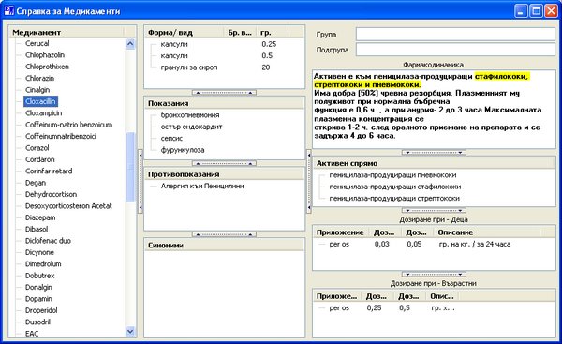Collapse splitter below children dosing table
The image size is (562, 344).
[x=434, y=275]
